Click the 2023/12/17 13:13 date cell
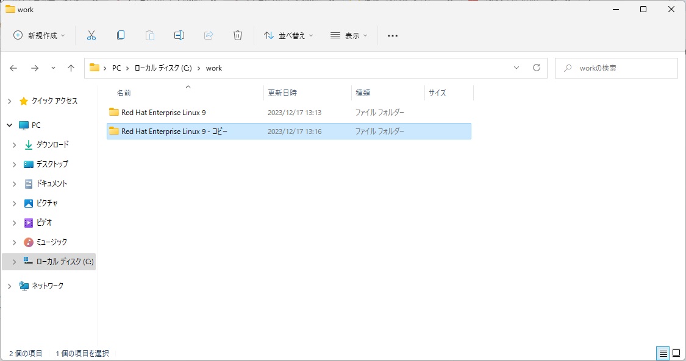Screen dimensions: 686x361 (x=295, y=113)
